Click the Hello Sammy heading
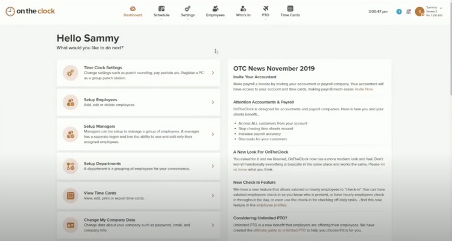The height and width of the screenshot is (241, 452). point(87,39)
